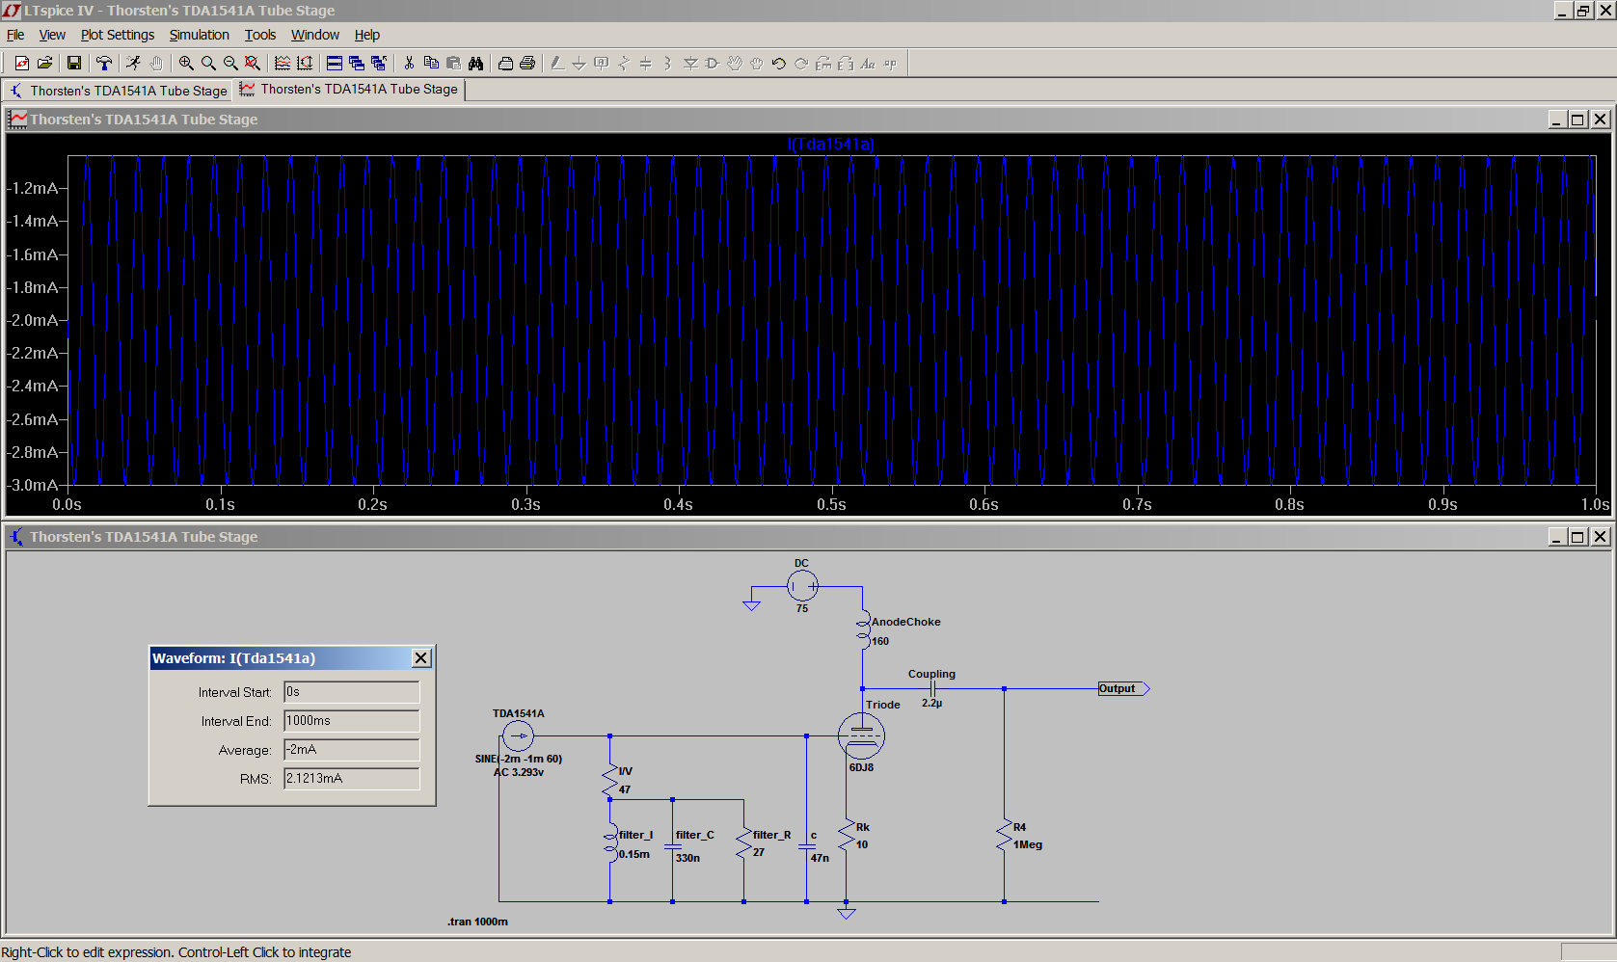Click the Coupling capacitor label
Image resolution: width=1617 pixels, height=962 pixels.
931,674
